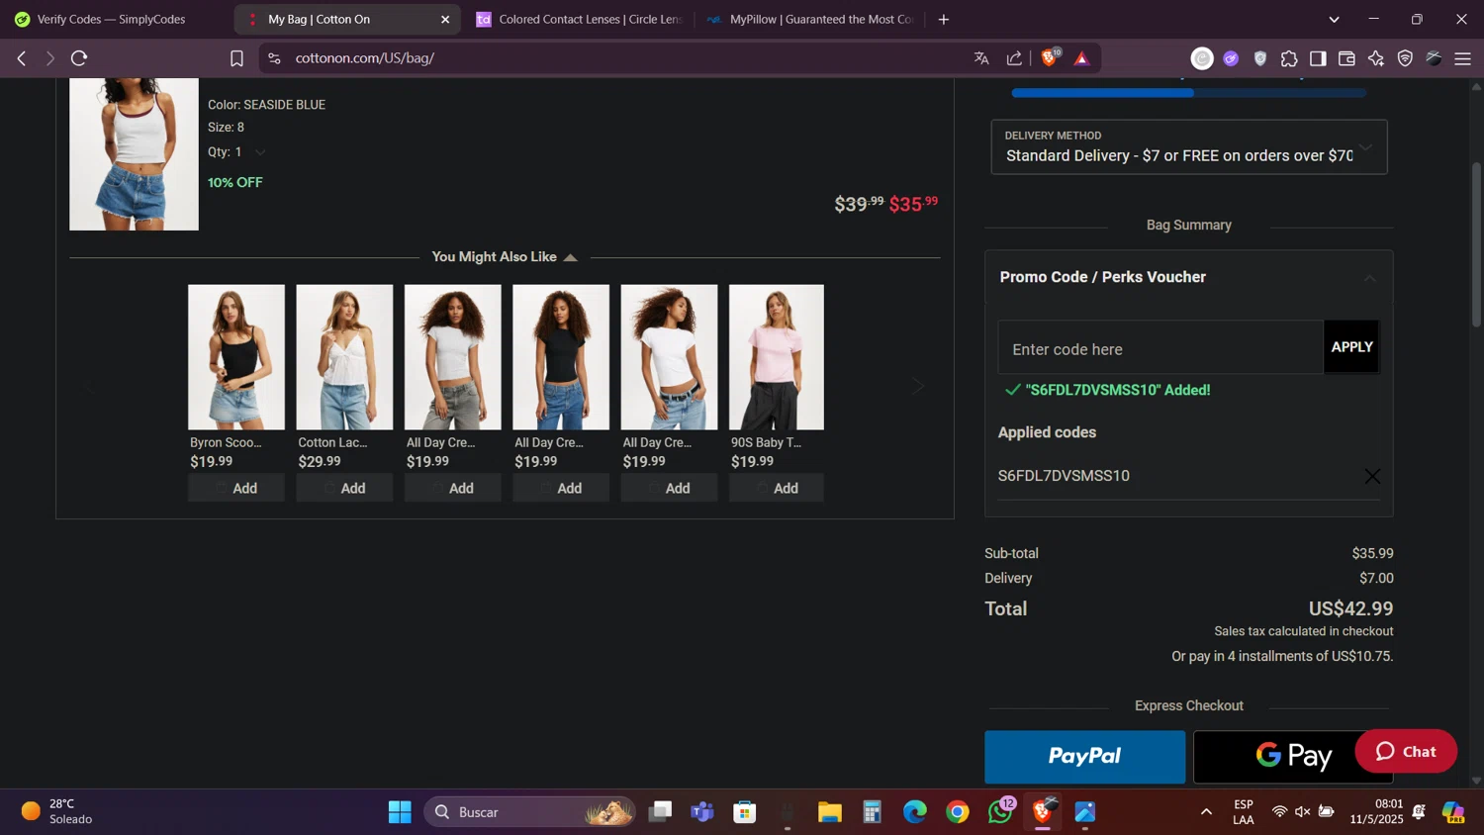1484x835 pixels.
Task: Share this page icon
Action: pyautogui.click(x=1014, y=58)
